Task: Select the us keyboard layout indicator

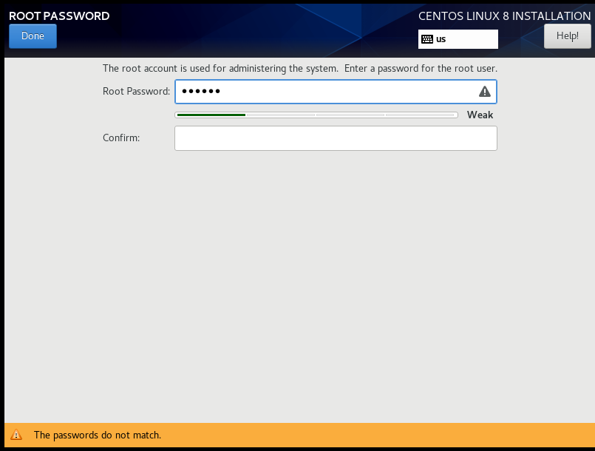Action: 458,39
